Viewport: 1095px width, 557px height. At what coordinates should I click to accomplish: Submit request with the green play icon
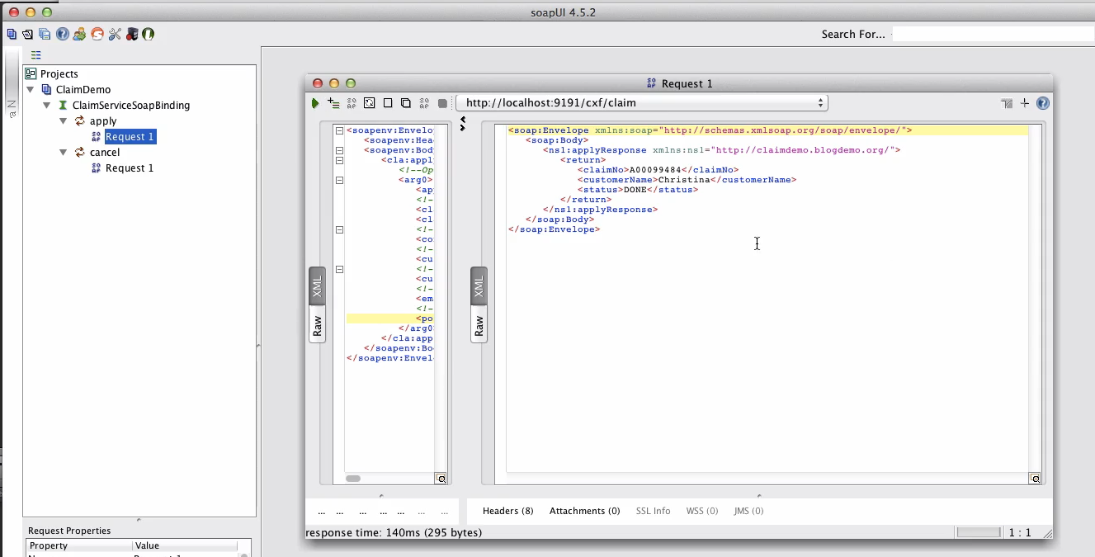[315, 103]
